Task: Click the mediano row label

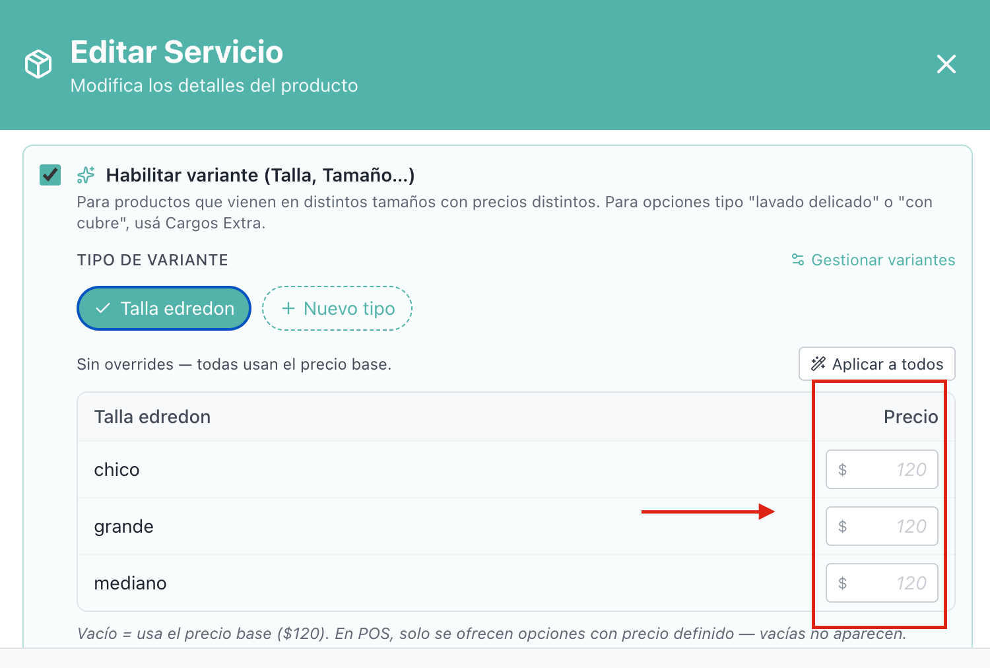Action: pos(131,583)
